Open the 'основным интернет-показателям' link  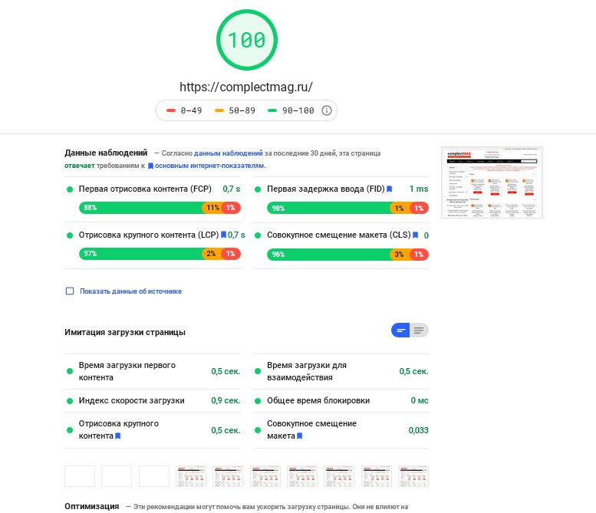click(x=209, y=165)
